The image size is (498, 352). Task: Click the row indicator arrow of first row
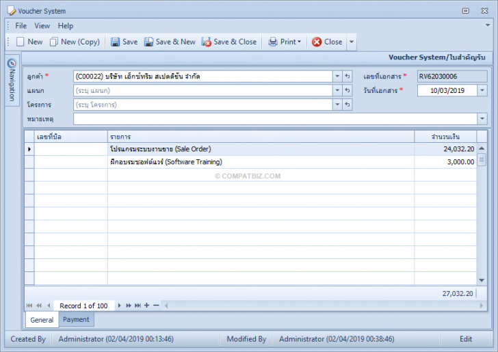(x=29, y=149)
